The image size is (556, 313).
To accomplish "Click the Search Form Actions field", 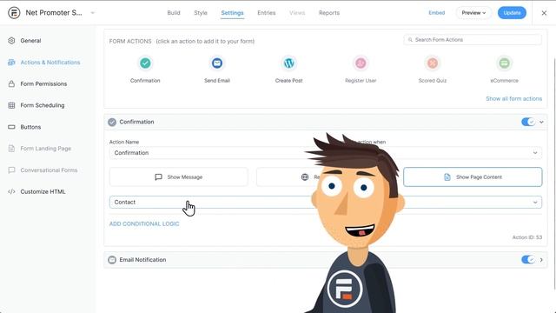I will (473, 40).
